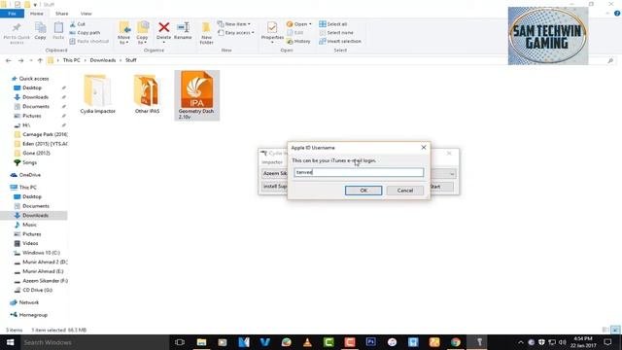Image resolution: width=622 pixels, height=350 pixels.
Task: Click Paste shortcut in the ribbon
Action: [89, 41]
